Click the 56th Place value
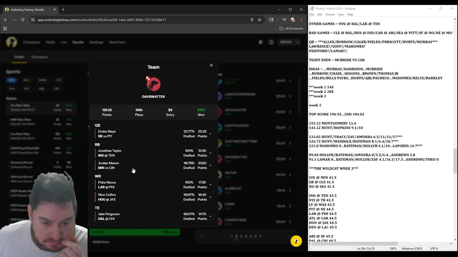 pyautogui.click(x=139, y=110)
